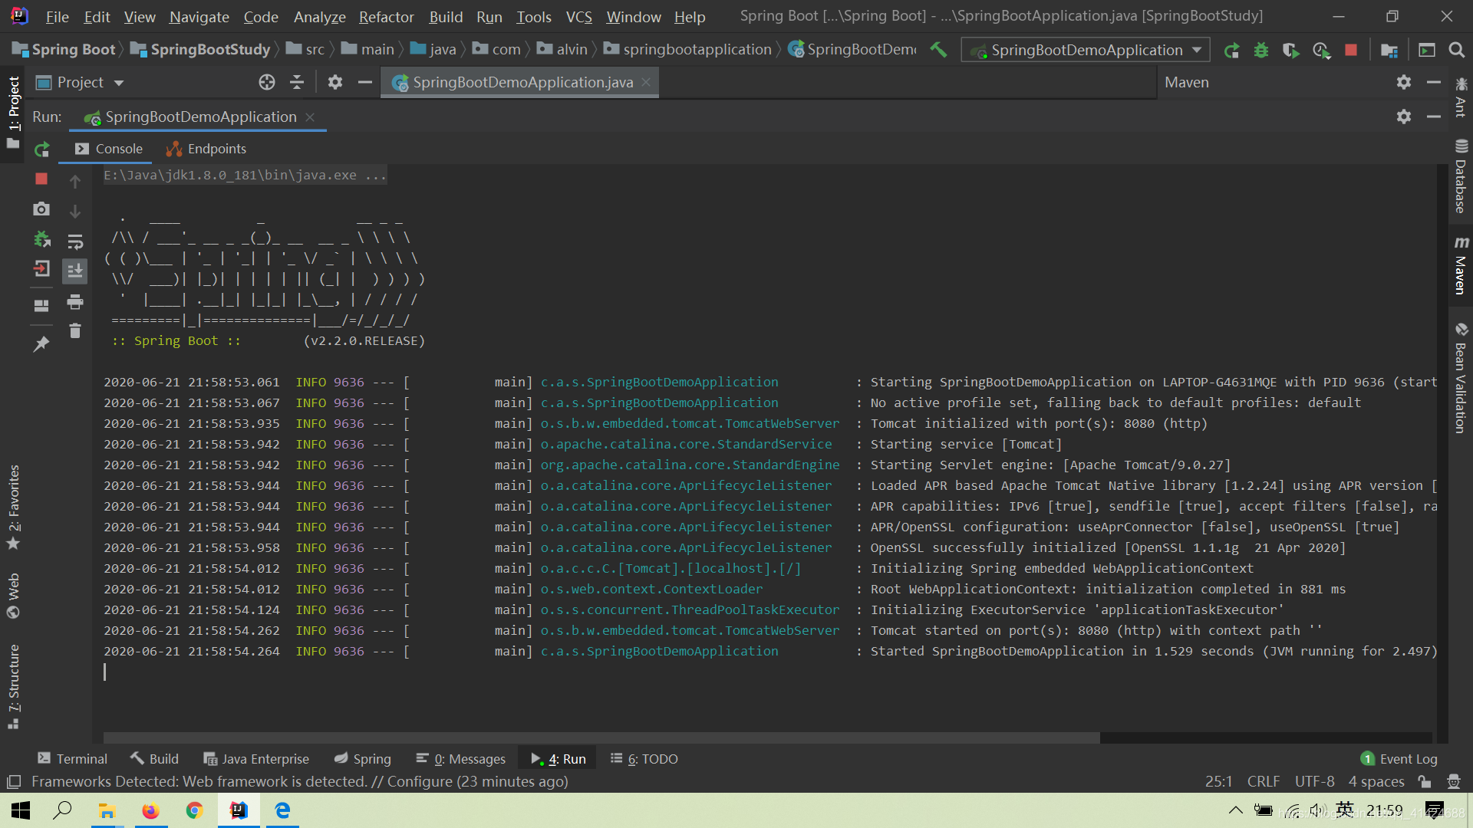Screen dimensions: 1473x828
Task: Click the SpringBootStudy breadcrumb
Action: tap(200, 49)
